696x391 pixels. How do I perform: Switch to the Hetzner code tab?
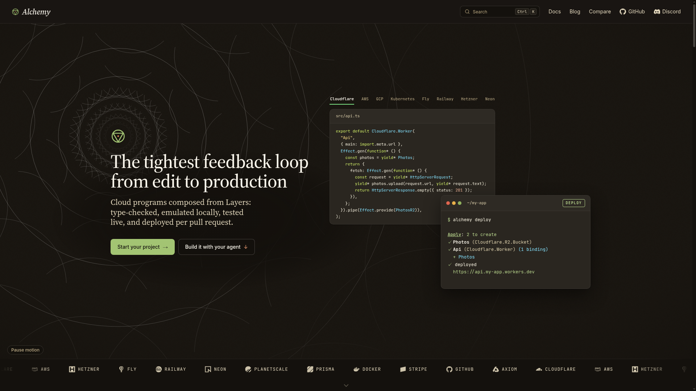[x=469, y=99]
